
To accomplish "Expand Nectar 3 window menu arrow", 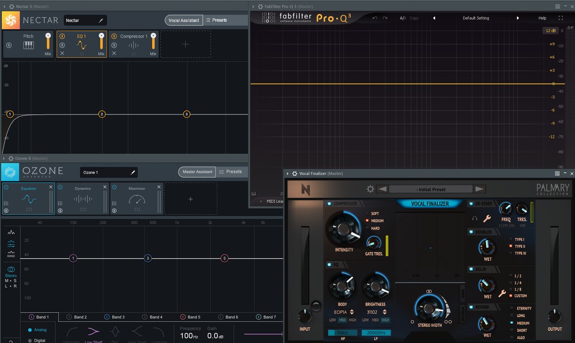I will (x=5, y=7).
